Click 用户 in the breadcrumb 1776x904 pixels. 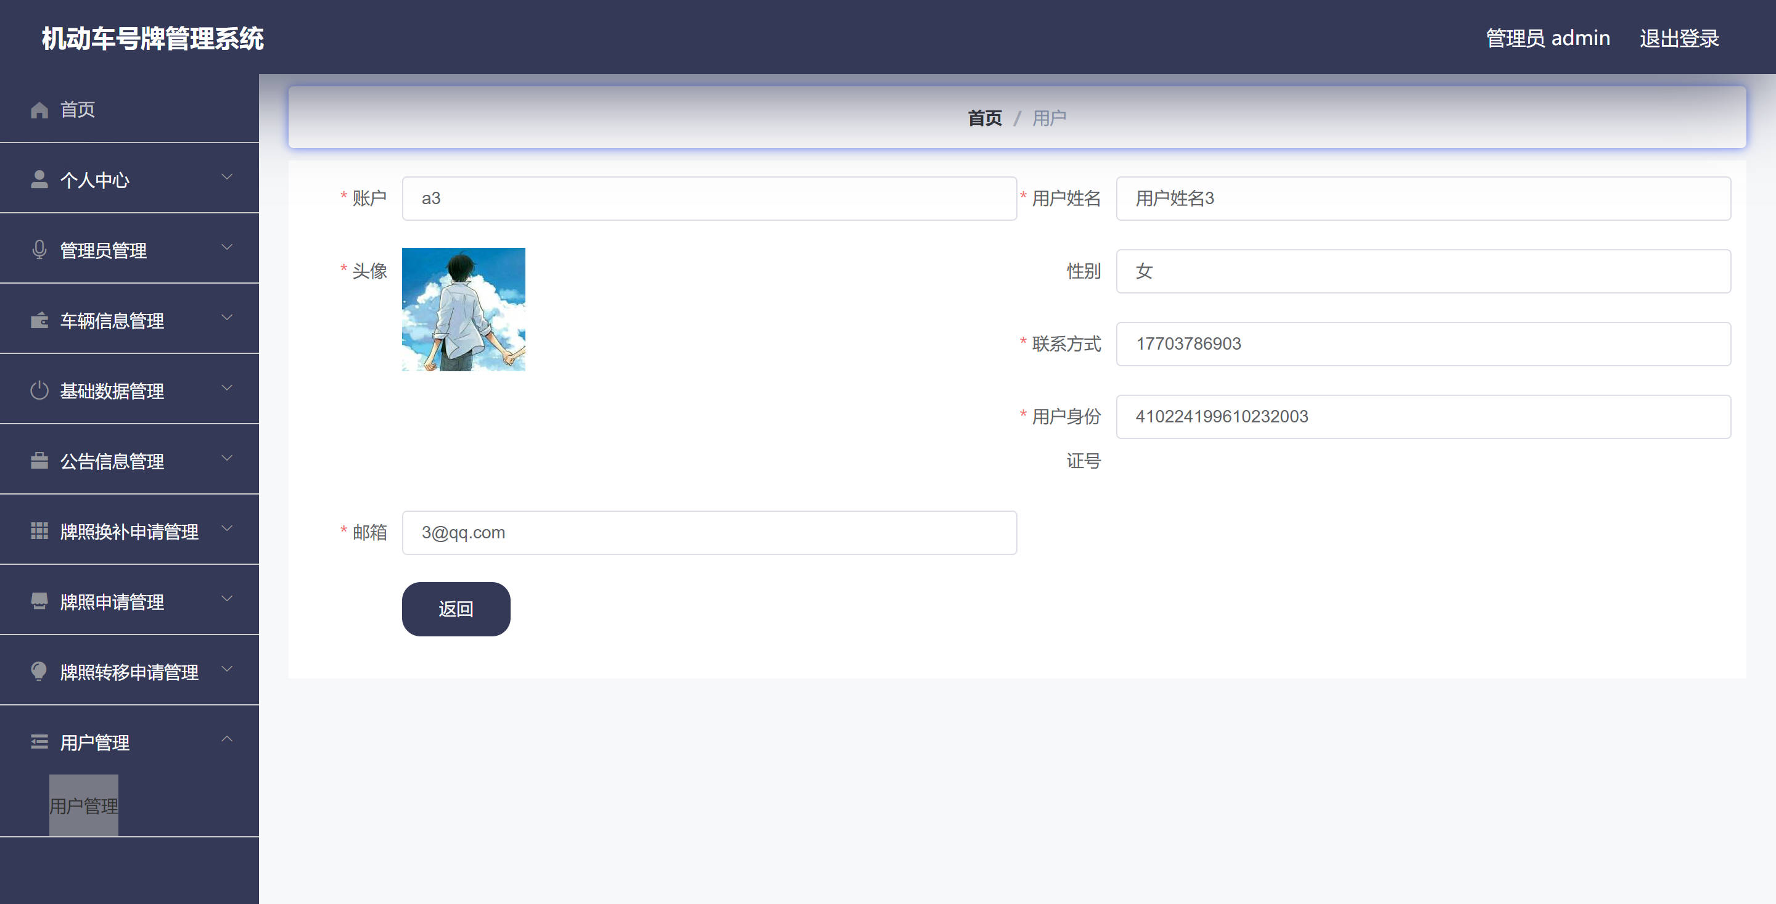click(x=1048, y=118)
